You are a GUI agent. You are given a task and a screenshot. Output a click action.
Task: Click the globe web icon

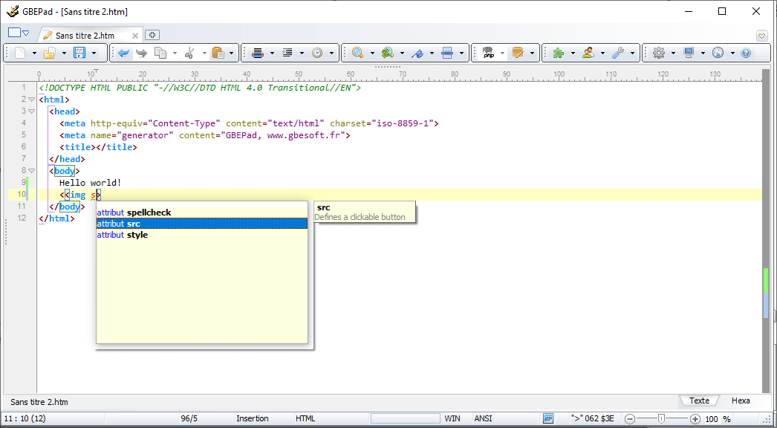tap(718, 53)
